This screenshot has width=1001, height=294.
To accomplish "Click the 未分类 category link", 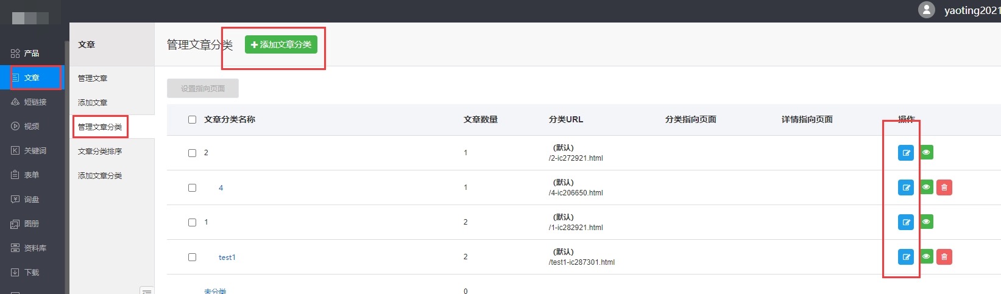I will click(x=215, y=291).
